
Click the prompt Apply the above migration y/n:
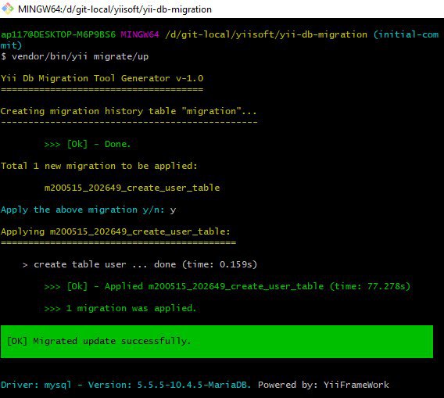click(82, 210)
